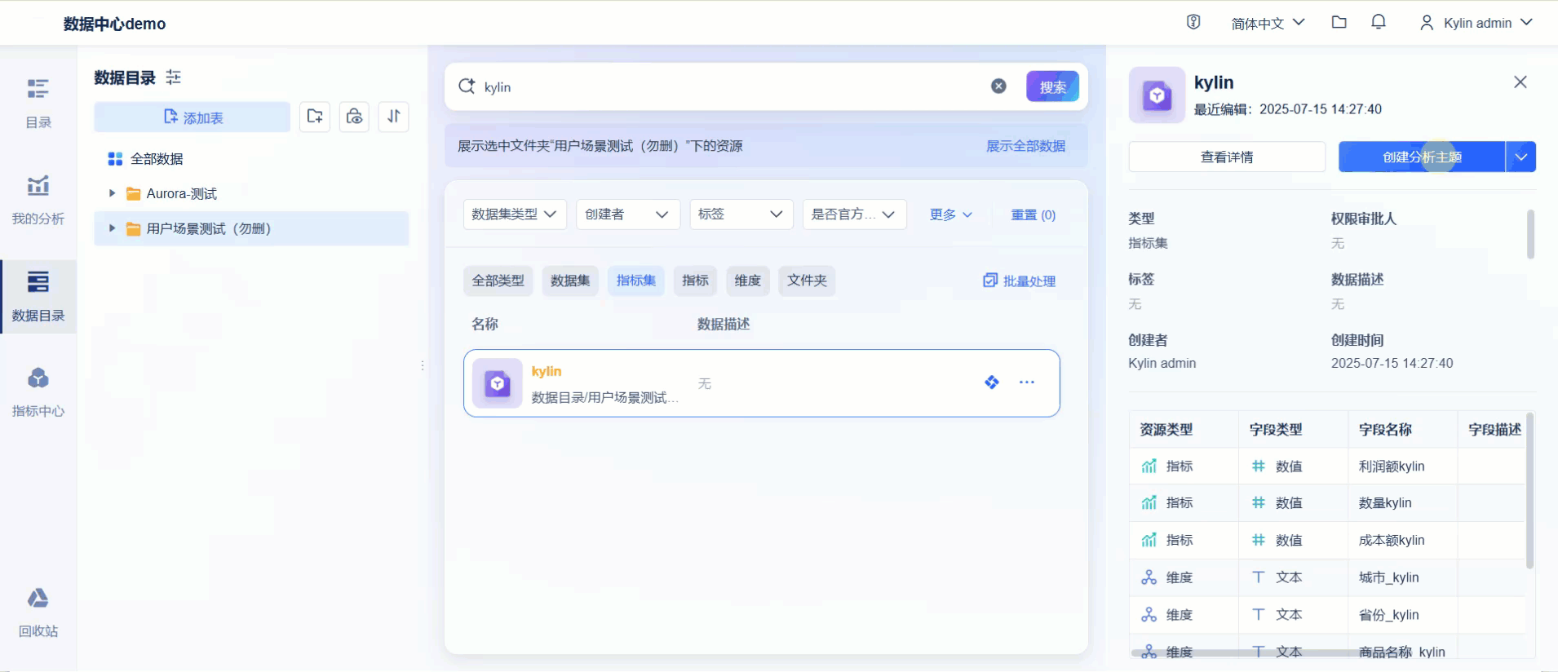This screenshot has width=1558, height=672.
Task: Select the 指标 tab
Action: [696, 281]
